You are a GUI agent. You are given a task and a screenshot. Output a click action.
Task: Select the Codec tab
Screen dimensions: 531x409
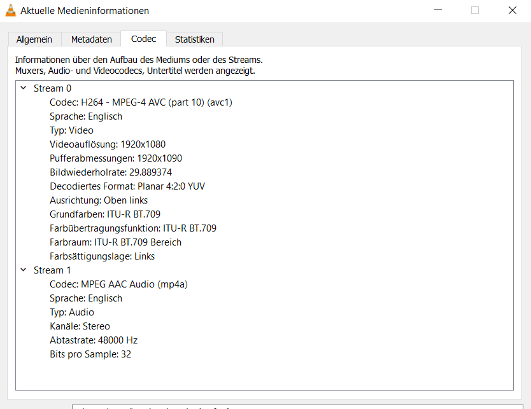click(x=144, y=39)
